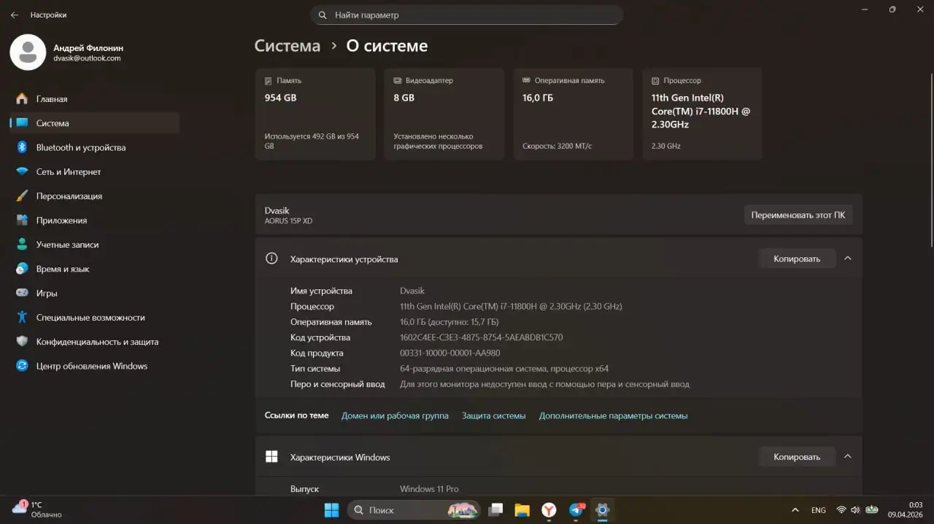Open File Explorer from taskbar
934x524 pixels.
(522, 510)
